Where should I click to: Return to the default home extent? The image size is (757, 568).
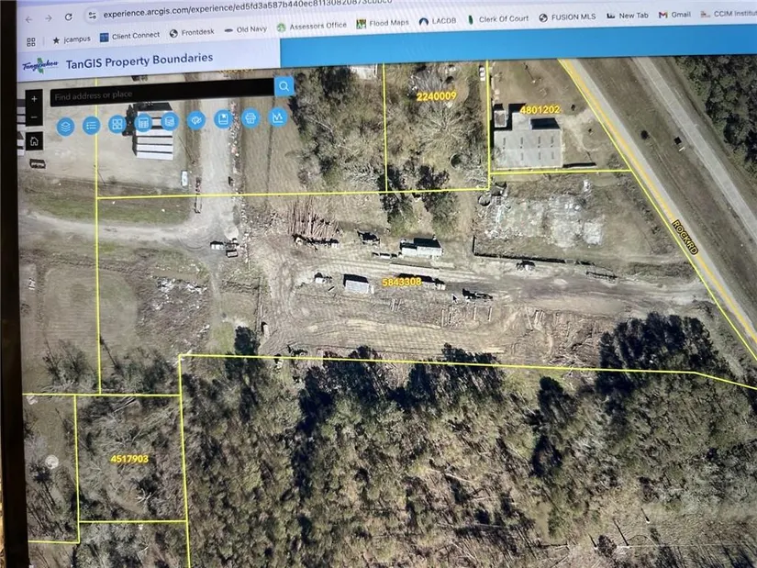[x=34, y=141]
